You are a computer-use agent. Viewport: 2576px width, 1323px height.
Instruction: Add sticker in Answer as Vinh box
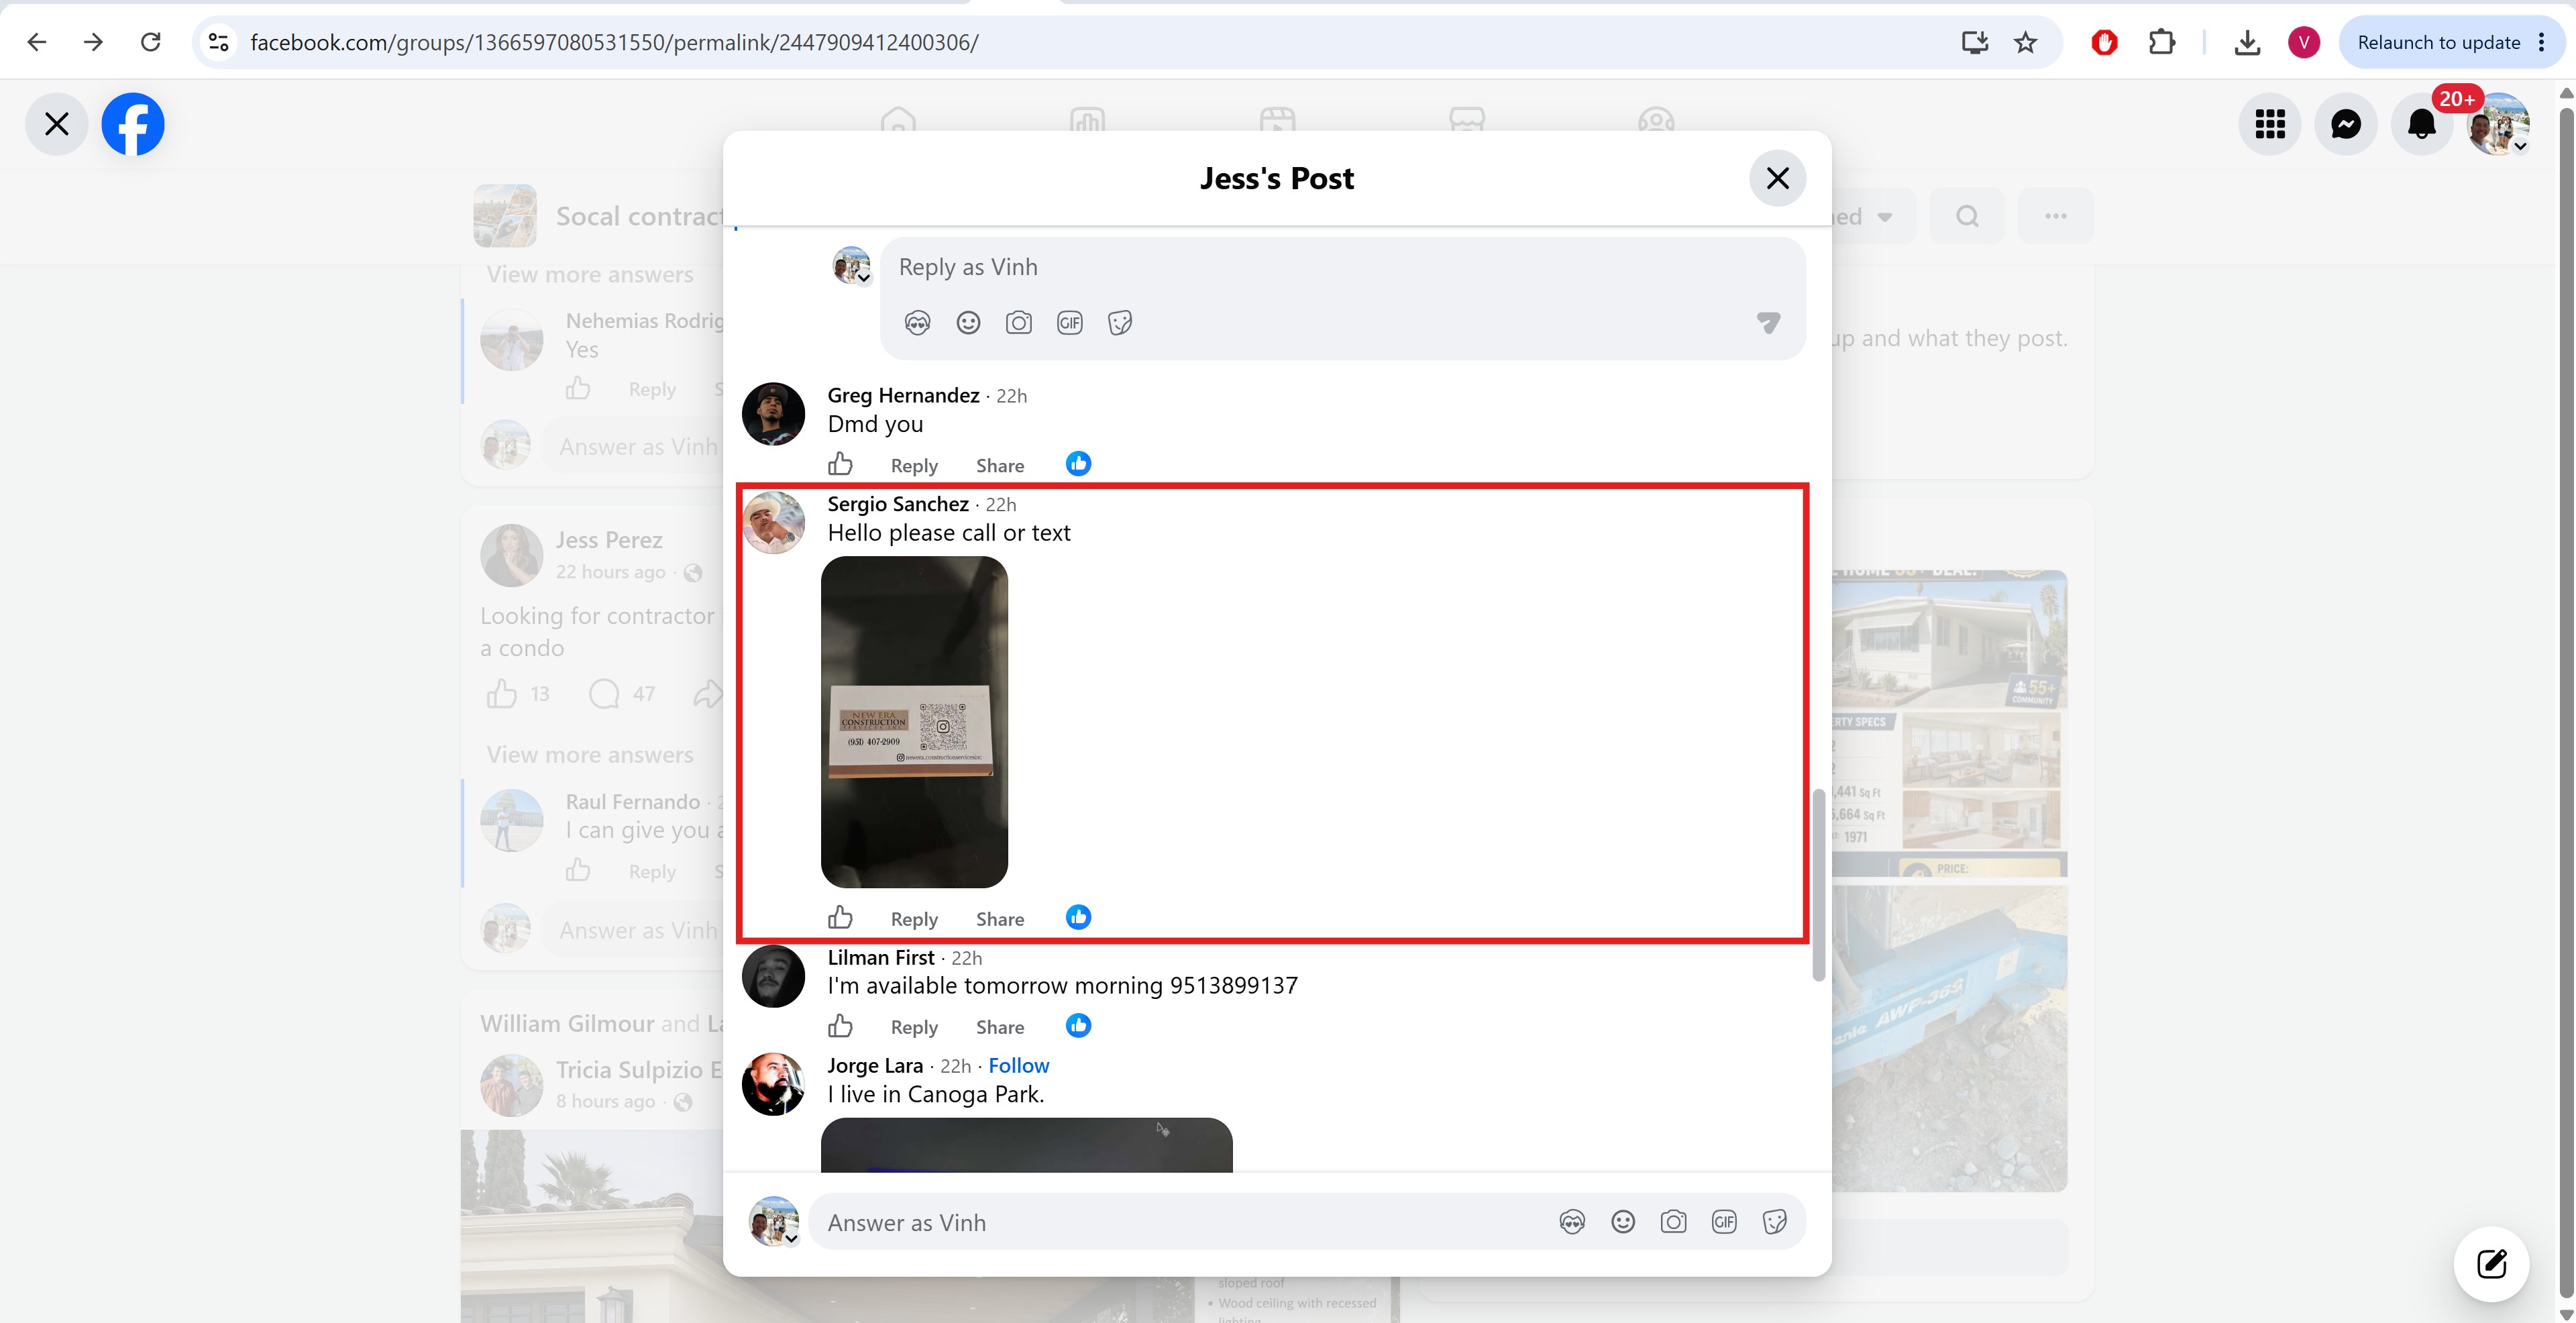coord(1775,1222)
